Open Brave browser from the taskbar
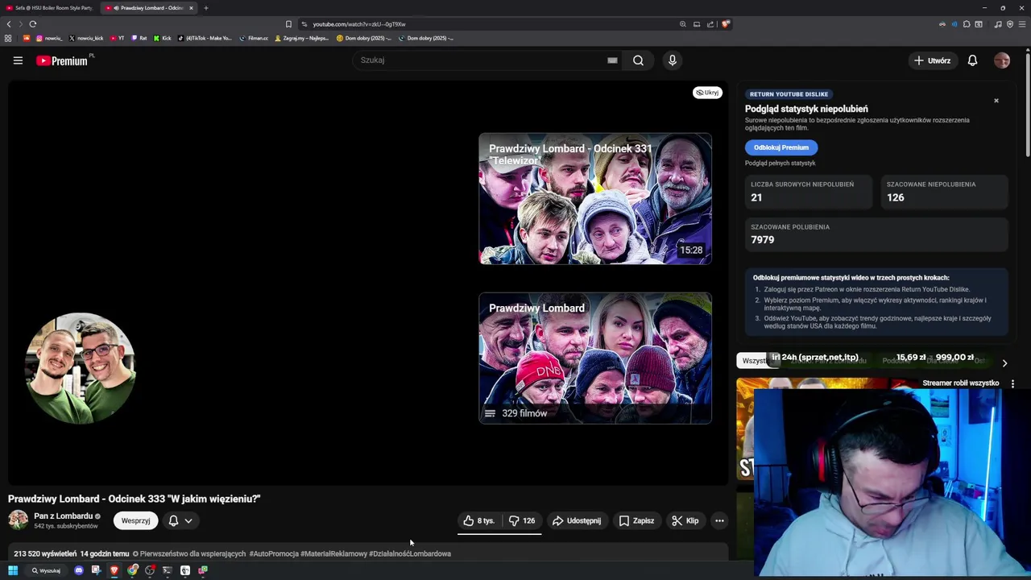This screenshot has height=580, width=1031. (114, 570)
